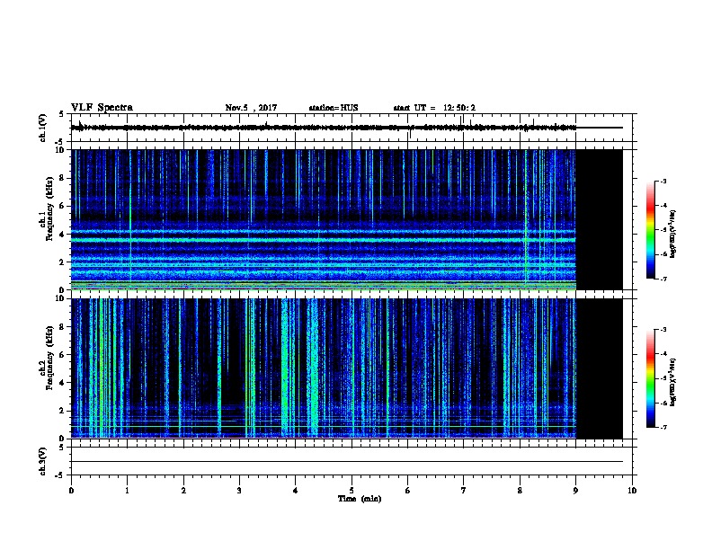Click time axis tick label "7"

(x=464, y=491)
